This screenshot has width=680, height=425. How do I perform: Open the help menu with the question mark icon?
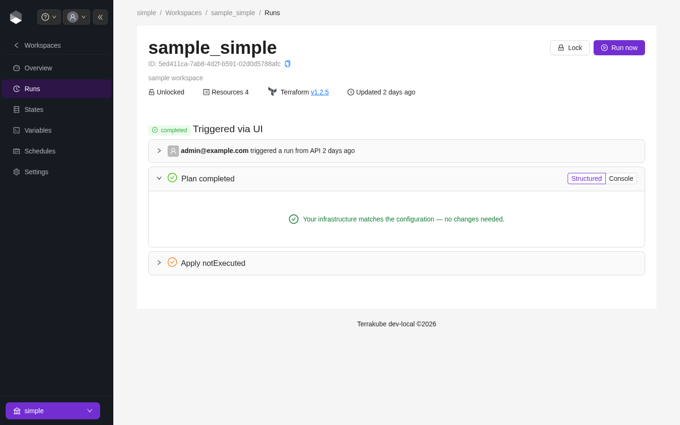point(49,17)
